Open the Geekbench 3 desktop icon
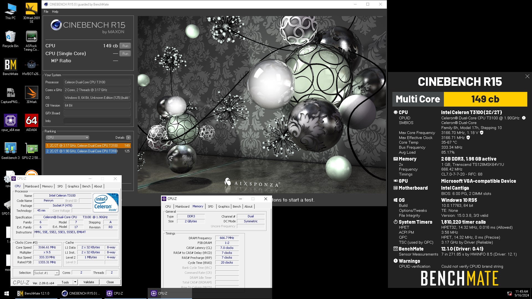Screen dimensions: 532x299 11,151
